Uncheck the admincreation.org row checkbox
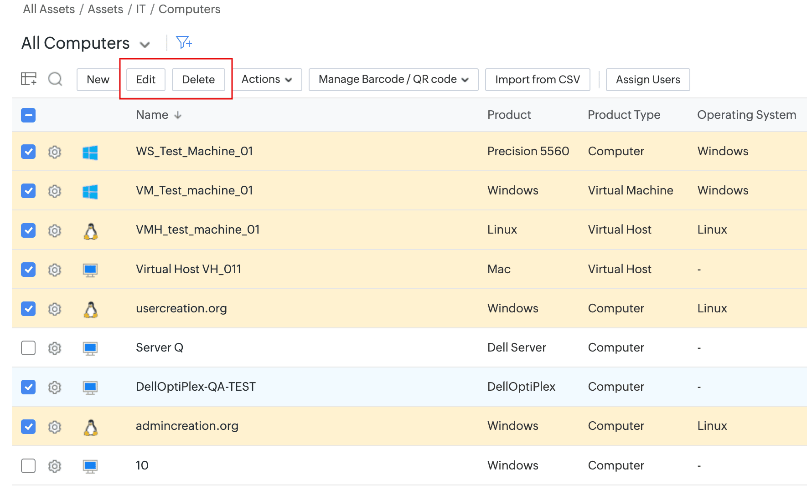The height and width of the screenshot is (500, 807). (x=28, y=427)
